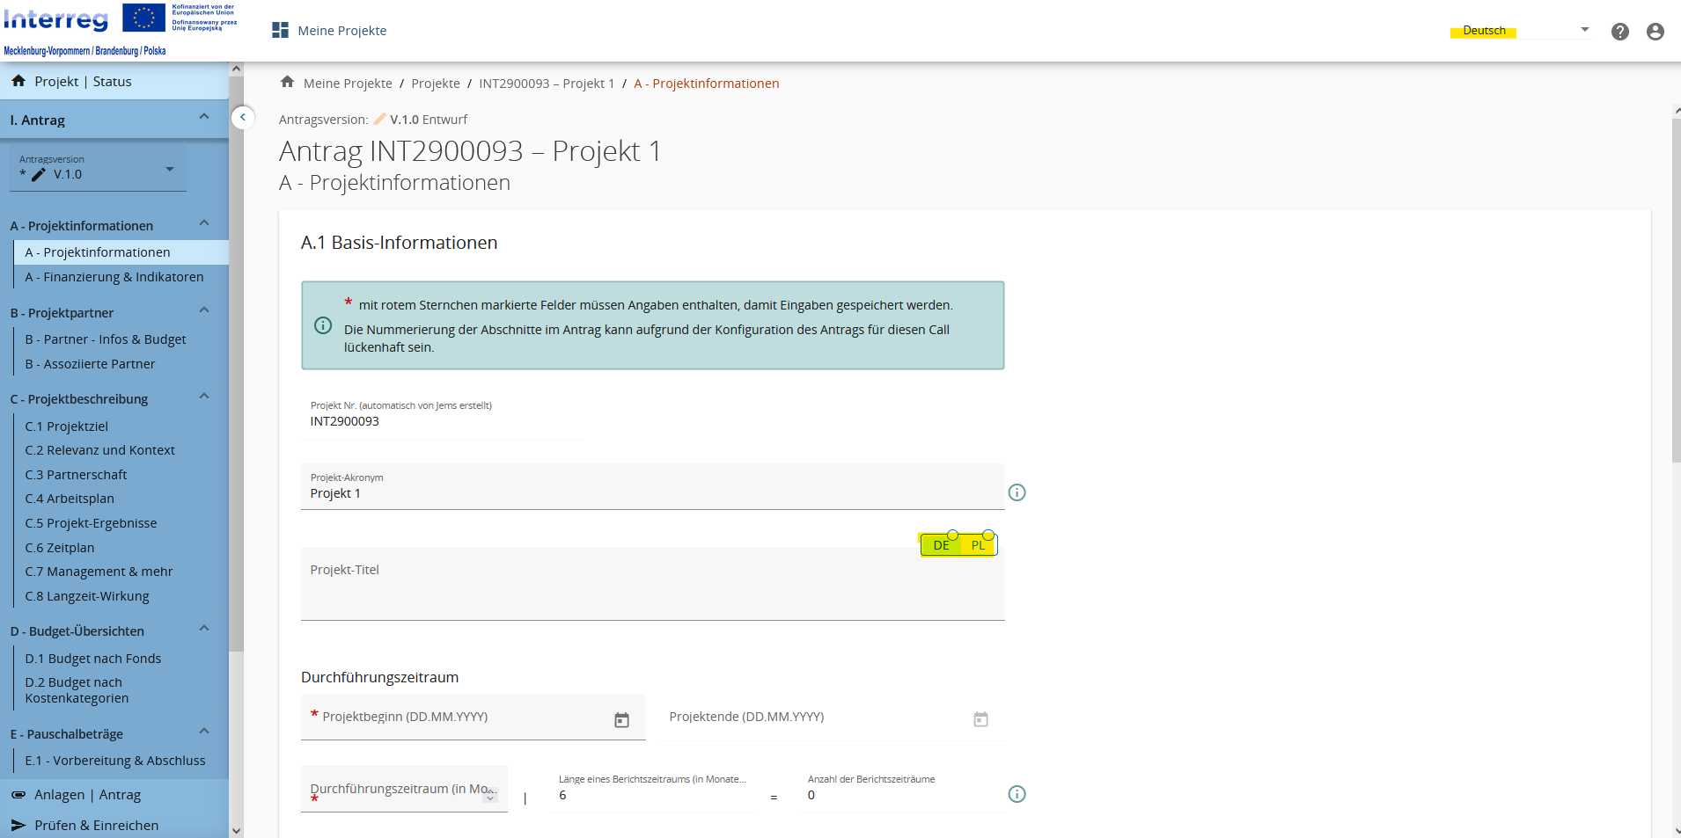This screenshot has width=1681, height=838.
Task: Collapse the C - Projektbeschreibung section
Action: (204, 397)
